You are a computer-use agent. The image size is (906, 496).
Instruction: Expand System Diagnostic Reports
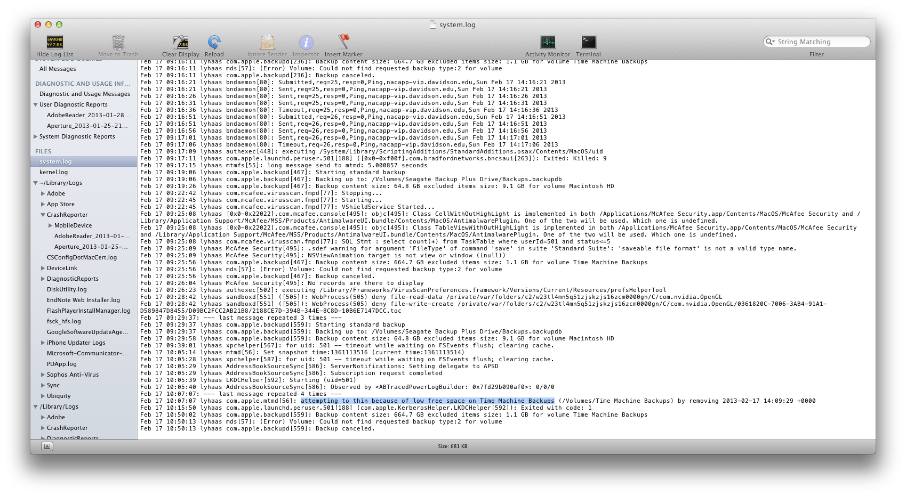[x=36, y=136]
